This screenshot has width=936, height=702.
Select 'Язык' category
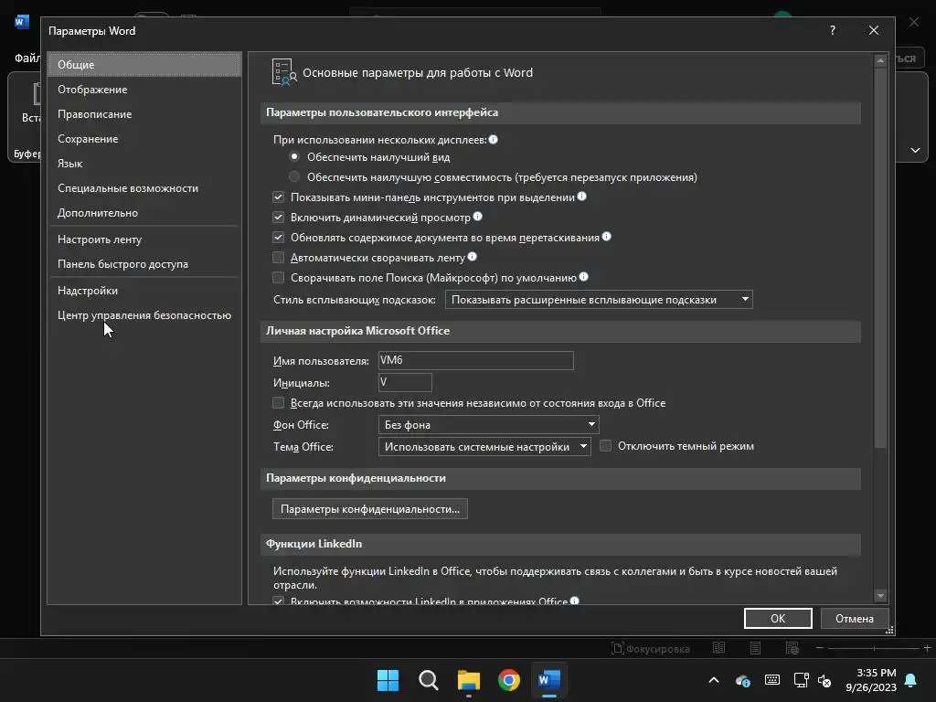[144, 164]
